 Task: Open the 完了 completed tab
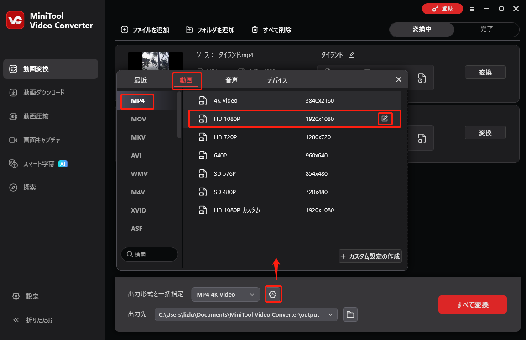coord(486,29)
